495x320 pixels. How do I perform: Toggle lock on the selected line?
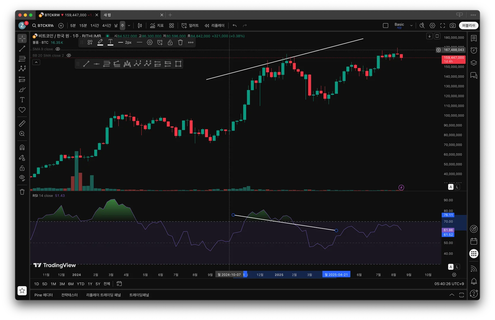170,42
